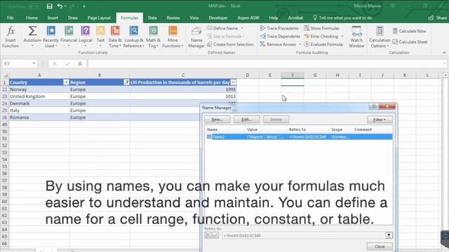The height and width of the screenshot is (252, 449).
Task: Open Math & Trig functions
Action: point(153,37)
